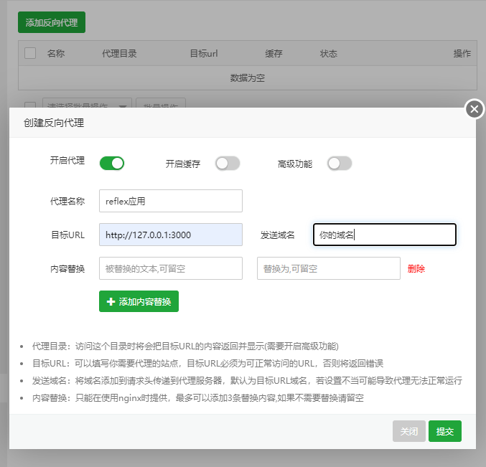Screen dimensions: 486x467
Task: Click the plus 添加内容替换 button
Action: click(139, 302)
